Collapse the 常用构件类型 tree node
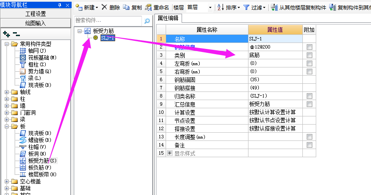The image size is (371, 195). [6, 44]
